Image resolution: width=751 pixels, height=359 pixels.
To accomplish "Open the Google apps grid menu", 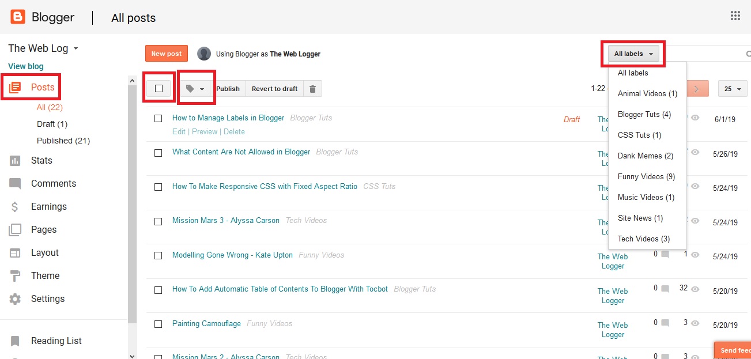I will coord(735,15).
